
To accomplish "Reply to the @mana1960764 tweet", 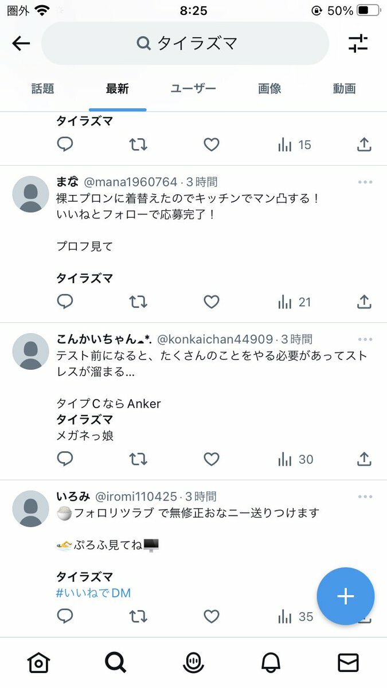I will point(65,302).
